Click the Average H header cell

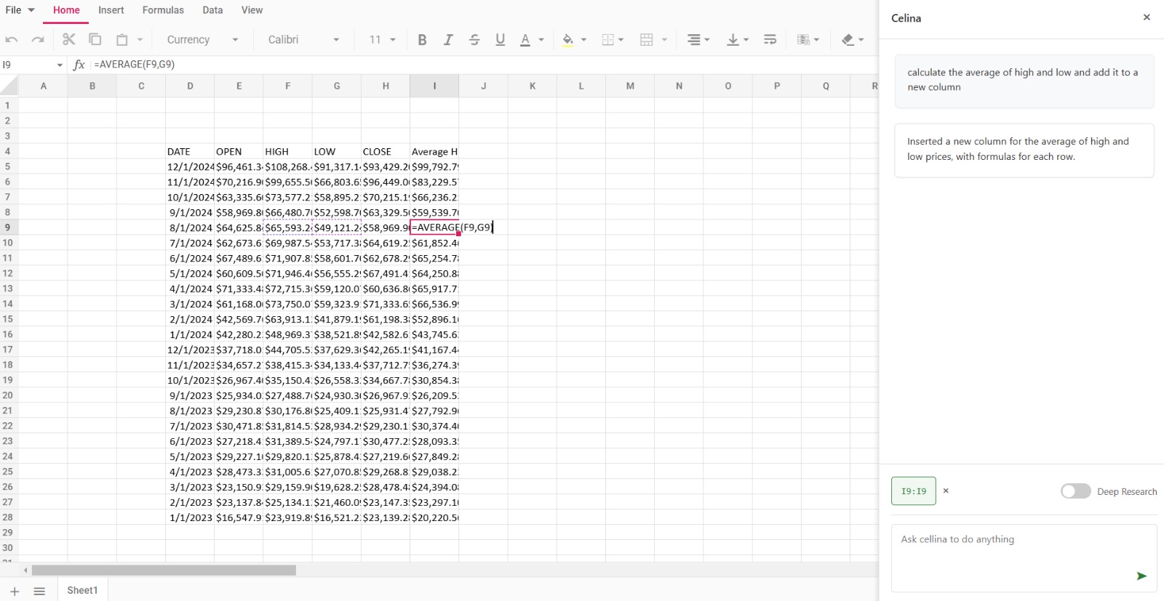[x=434, y=151]
